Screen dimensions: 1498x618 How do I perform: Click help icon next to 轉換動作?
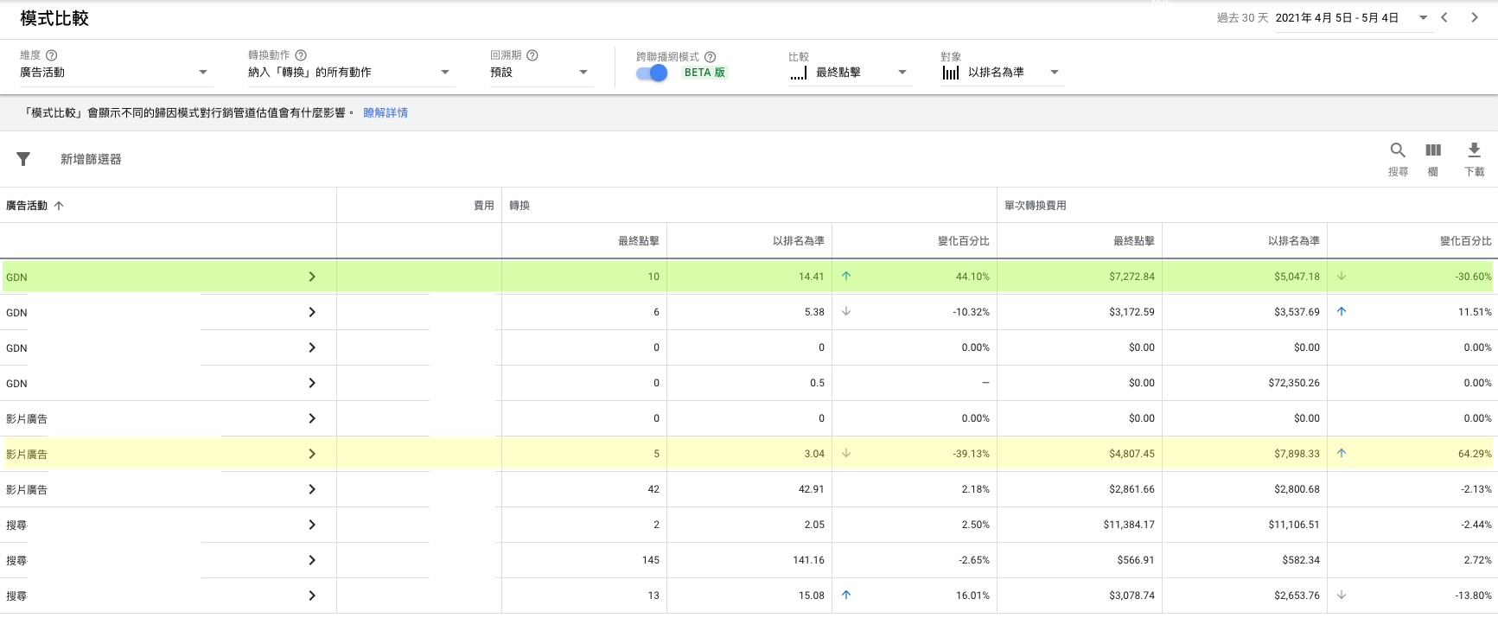click(x=301, y=55)
